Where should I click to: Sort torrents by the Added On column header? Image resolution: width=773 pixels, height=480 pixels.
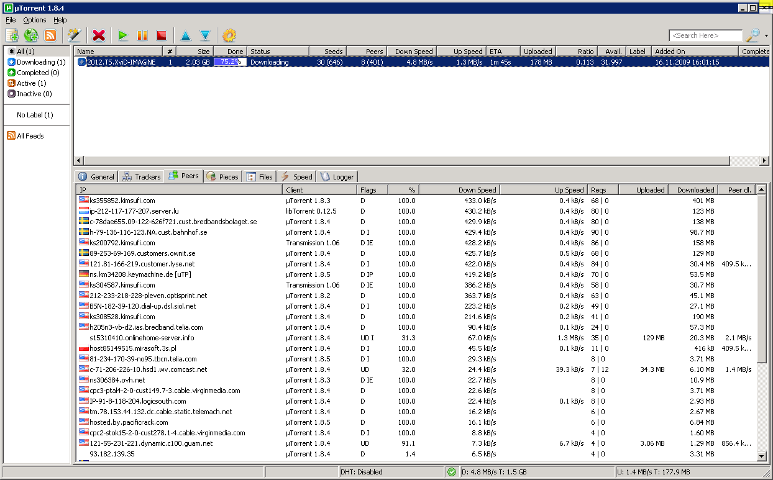pos(695,52)
